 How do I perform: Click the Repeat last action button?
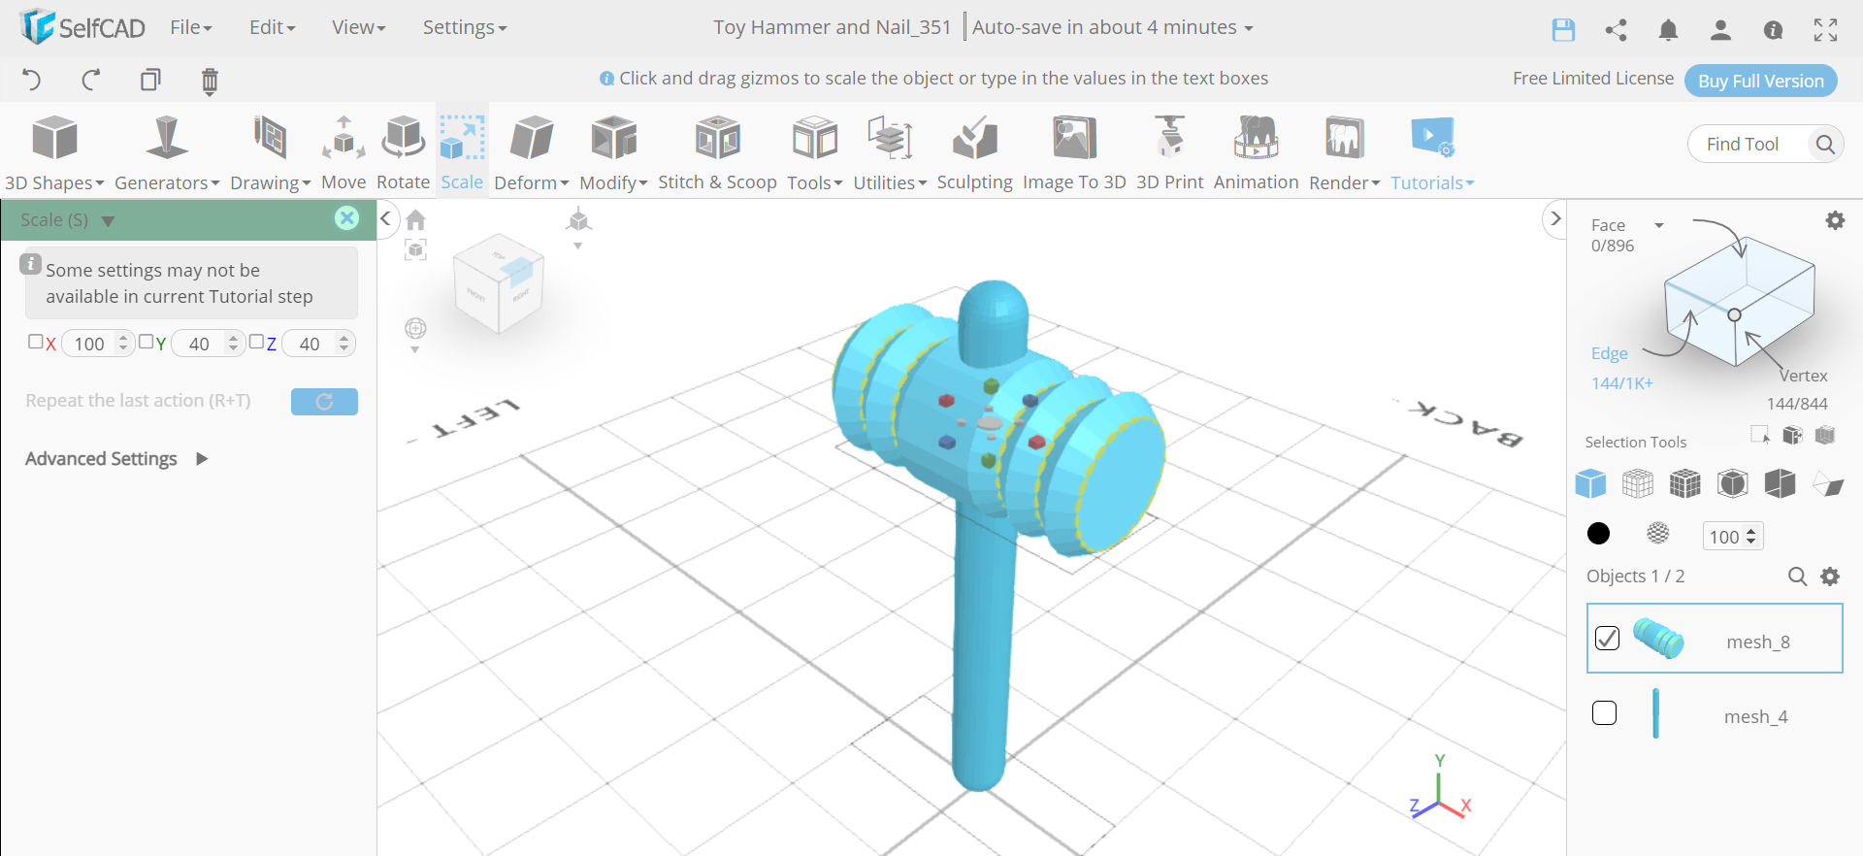point(324,402)
